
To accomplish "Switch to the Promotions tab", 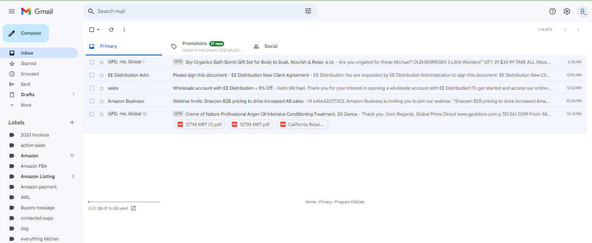I will (207, 46).
